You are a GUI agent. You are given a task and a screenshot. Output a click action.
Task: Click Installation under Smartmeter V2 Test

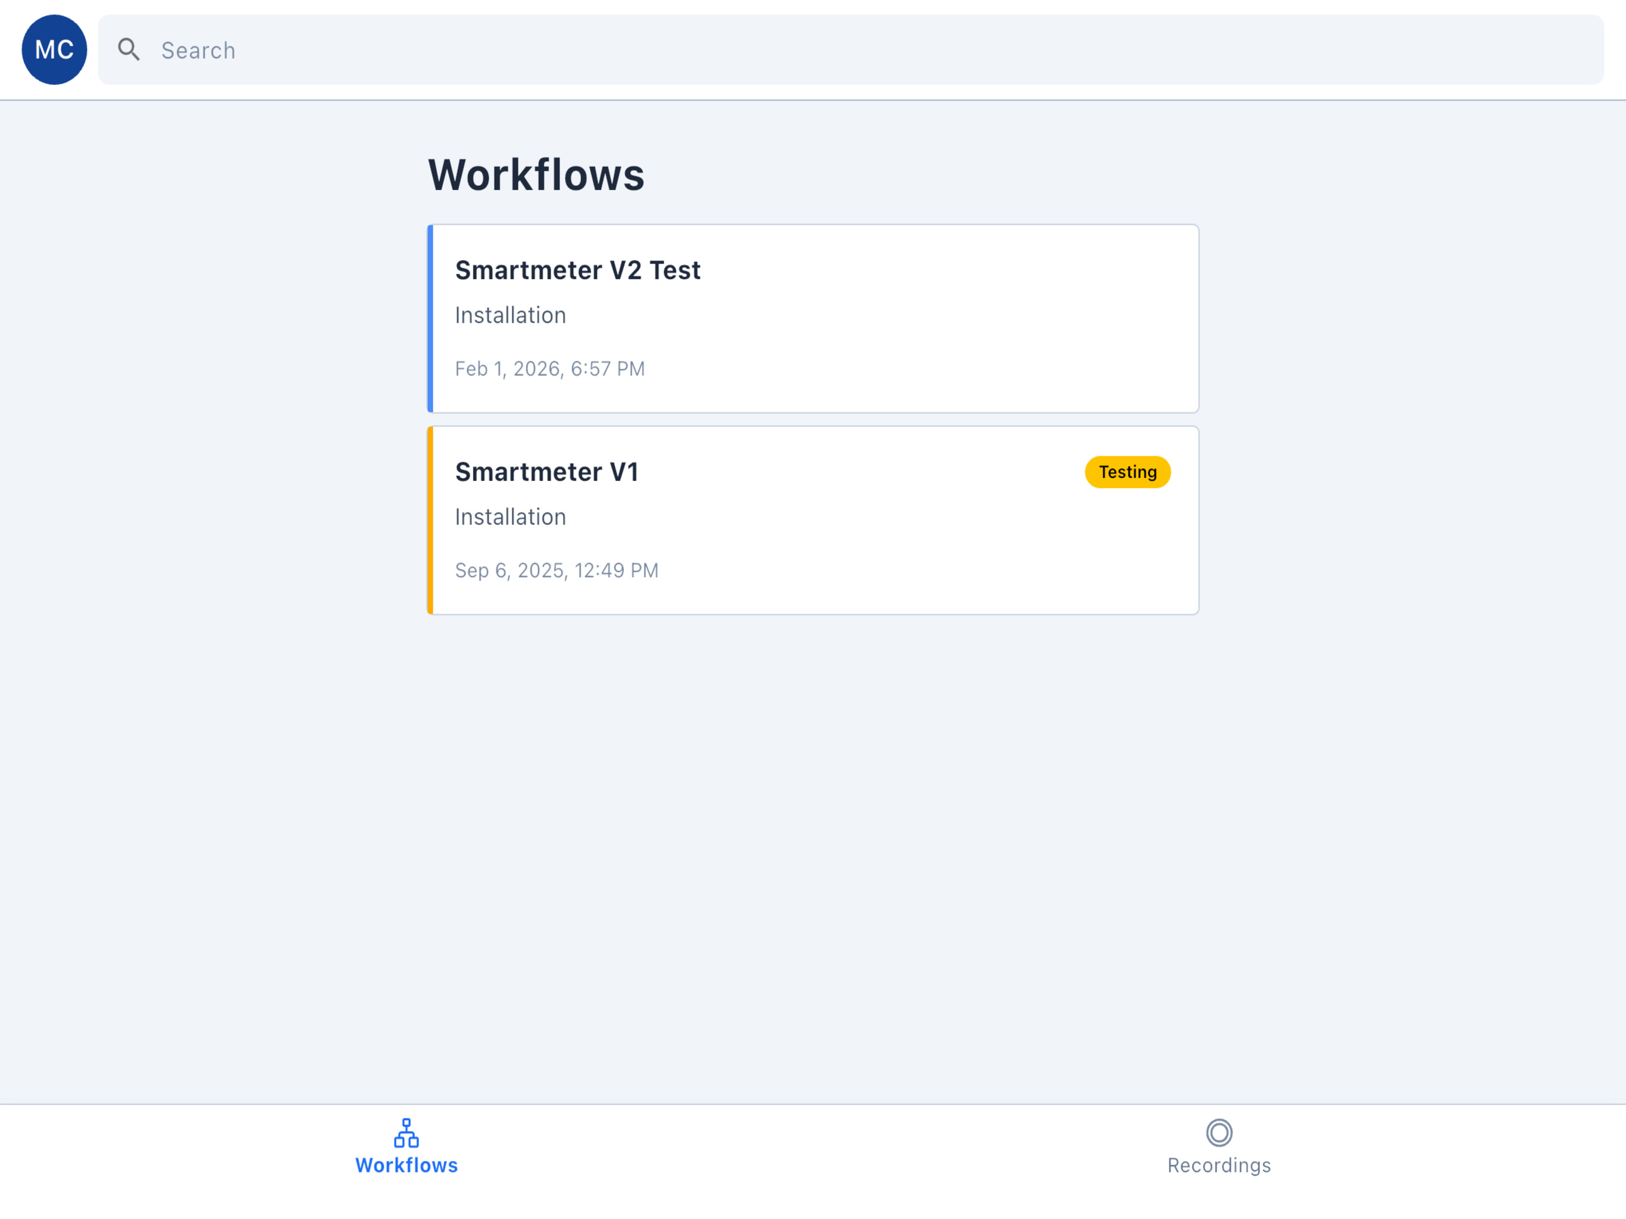click(510, 315)
